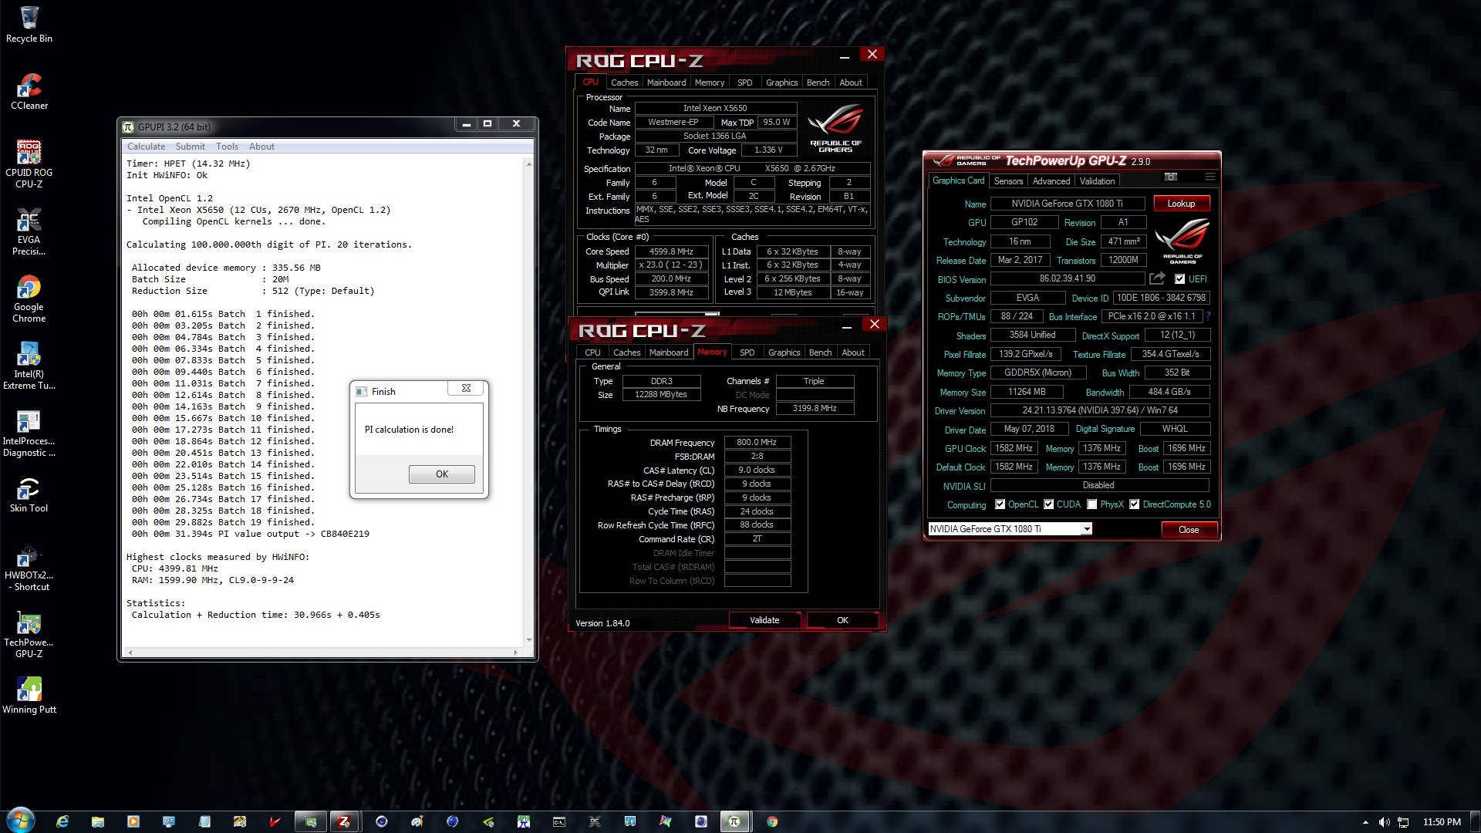Click OK in the Finish dialog
1481x833 pixels.
point(442,474)
